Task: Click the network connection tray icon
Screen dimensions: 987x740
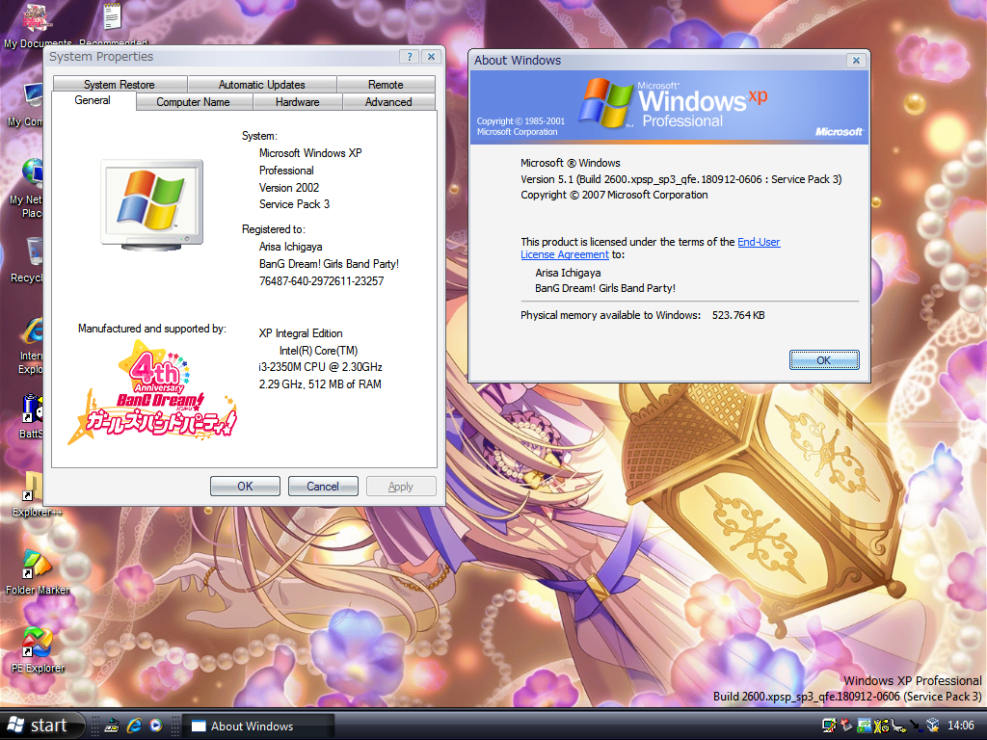Action: point(829,726)
